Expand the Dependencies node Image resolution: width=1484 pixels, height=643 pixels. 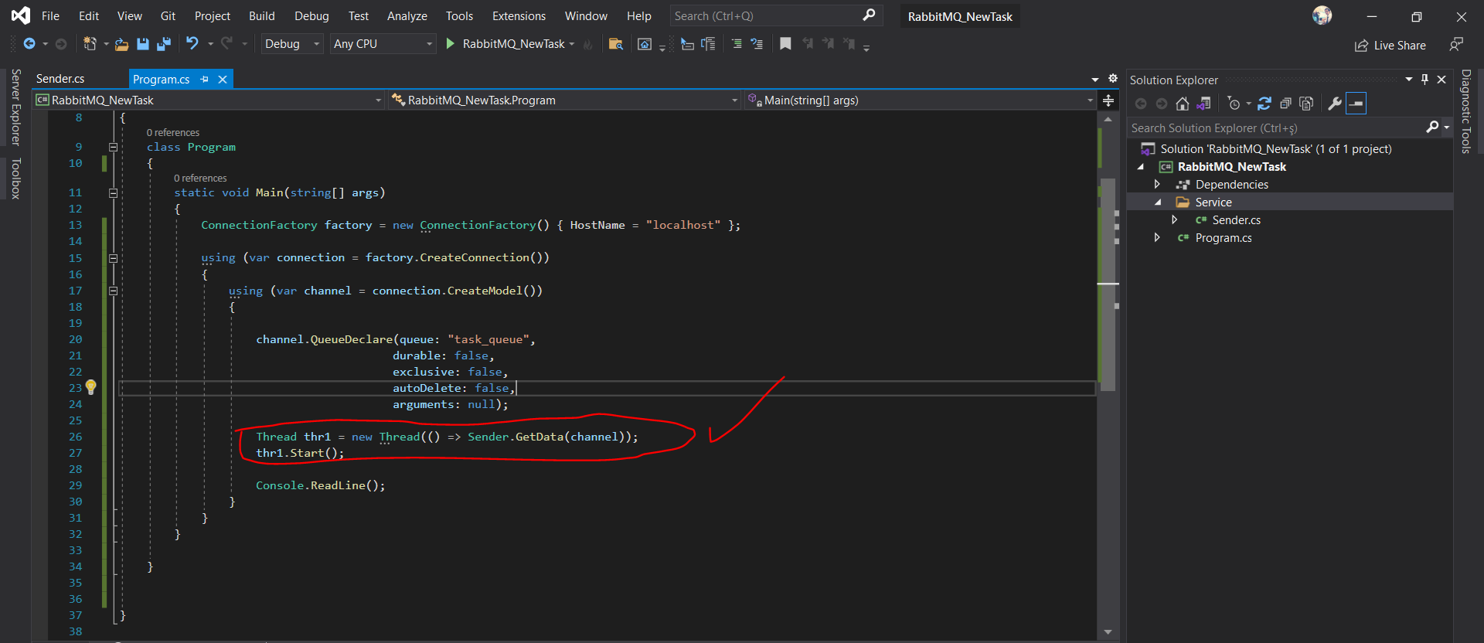point(1157,185)
